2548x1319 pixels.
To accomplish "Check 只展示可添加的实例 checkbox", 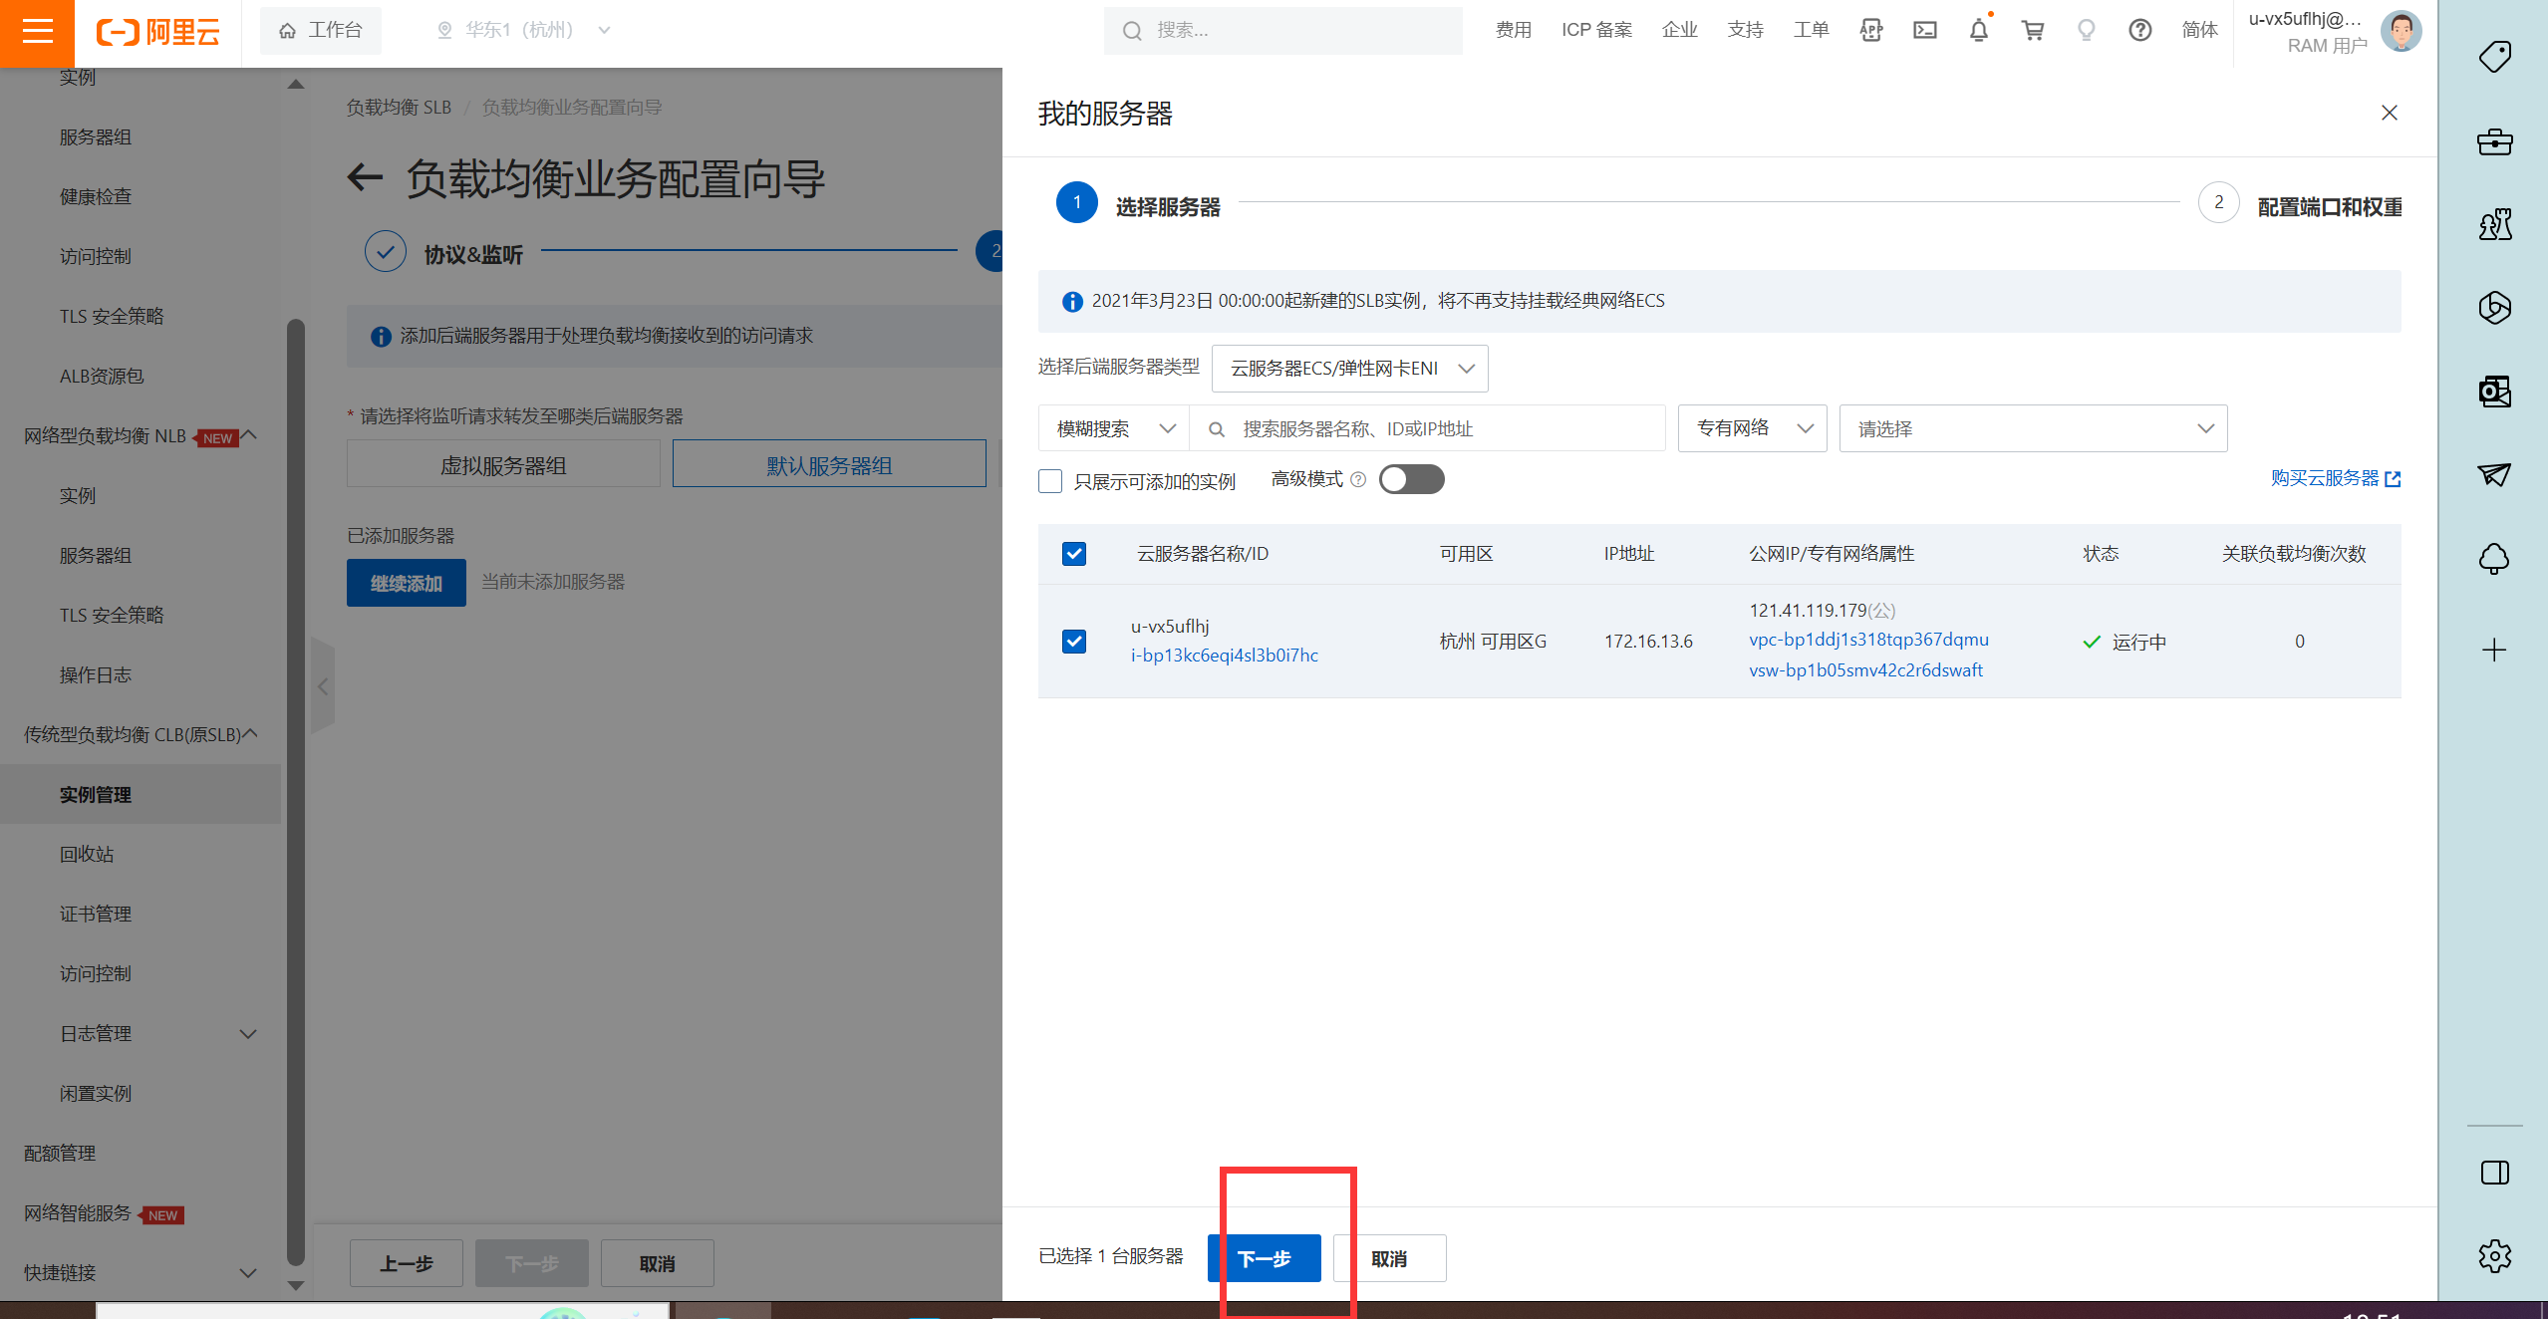I will tap(1050, 481).
